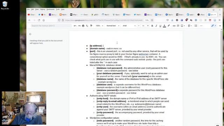
Task: Go to Firefox home page
Action: [43, 20]
